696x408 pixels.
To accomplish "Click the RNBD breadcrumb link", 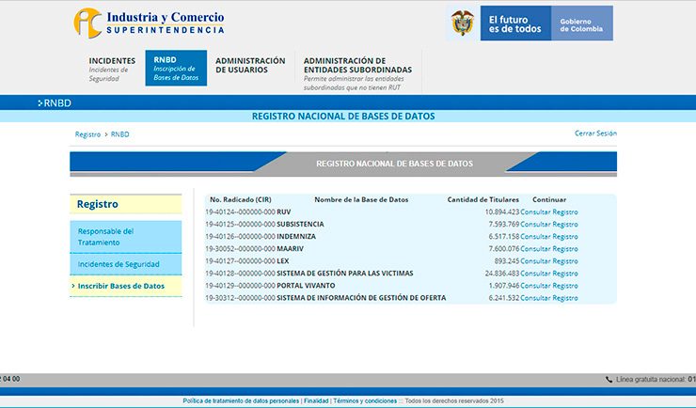I will click(x=119, y=134).
